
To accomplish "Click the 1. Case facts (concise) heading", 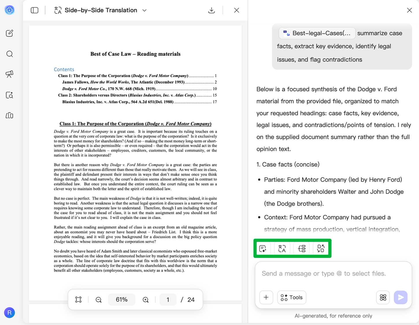I will [x=288, y=165].
